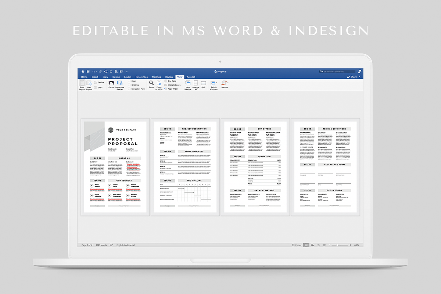
Task: Click in Search in Document field
Action: point(337,72)
